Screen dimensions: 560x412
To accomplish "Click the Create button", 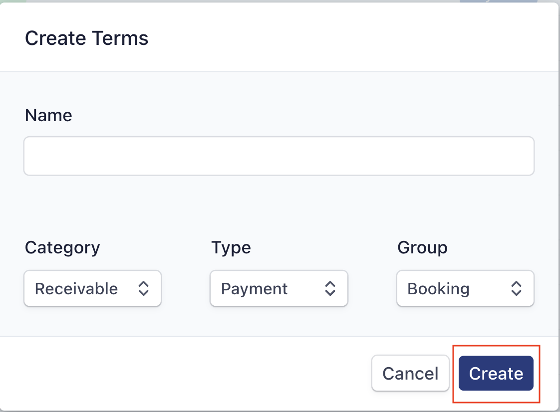I will click(x=496, y=374).
